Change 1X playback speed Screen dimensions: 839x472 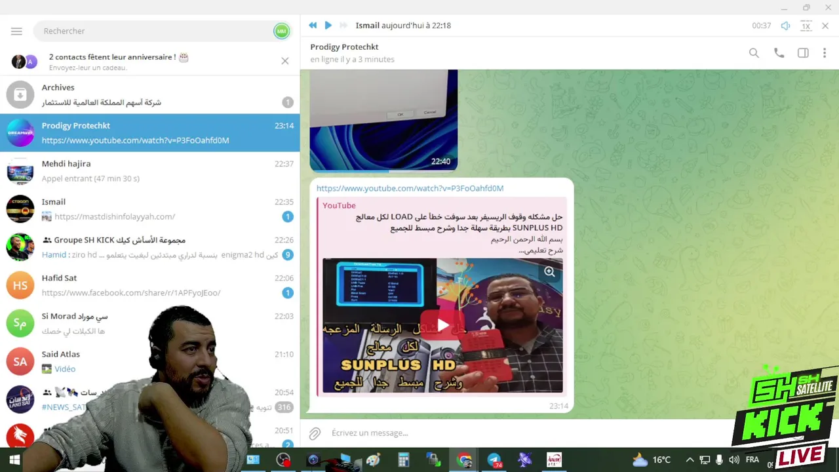(x=806, y=26)
